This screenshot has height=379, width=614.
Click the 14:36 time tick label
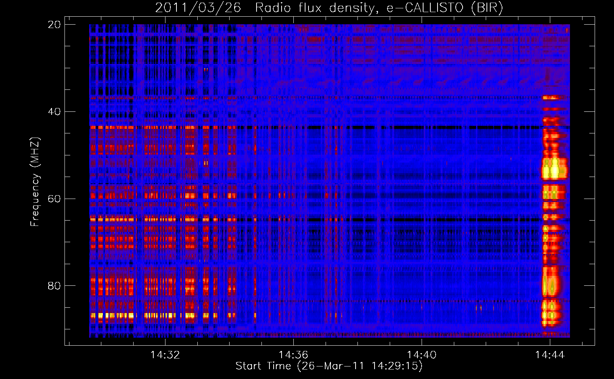pos(293,355)
